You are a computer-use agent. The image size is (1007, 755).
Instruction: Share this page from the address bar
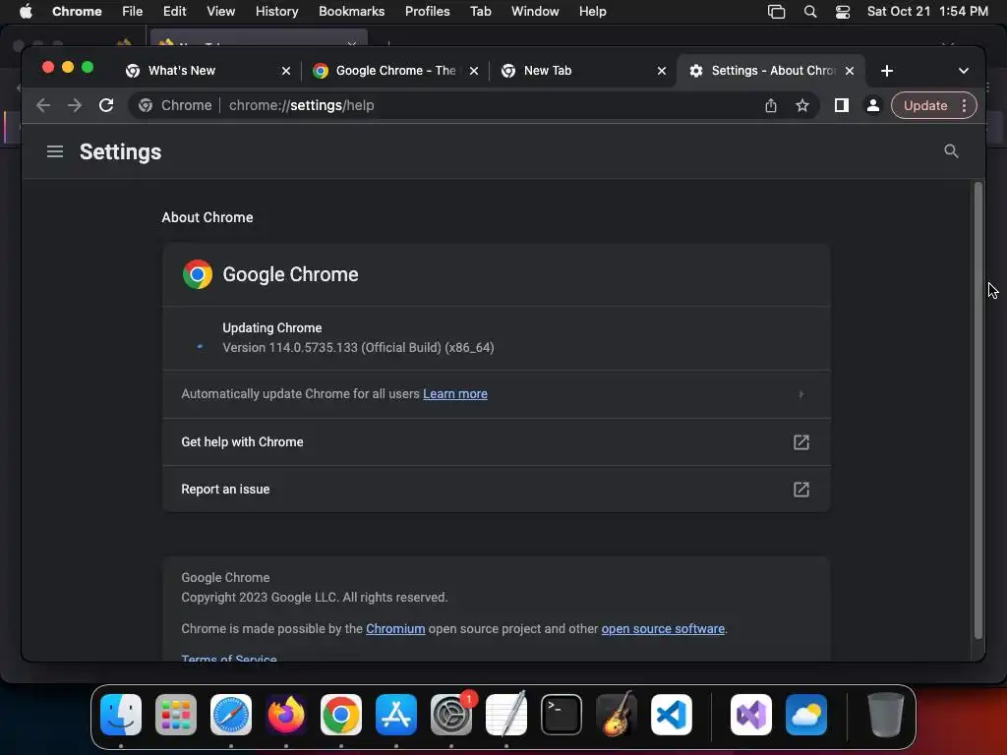[x=771, y=105]
